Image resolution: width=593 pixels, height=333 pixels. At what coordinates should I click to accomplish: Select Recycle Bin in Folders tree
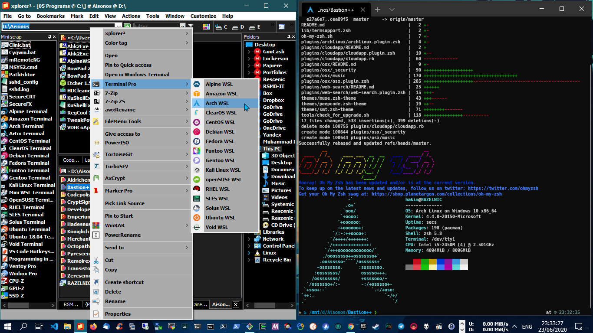(x=277, y=260)
